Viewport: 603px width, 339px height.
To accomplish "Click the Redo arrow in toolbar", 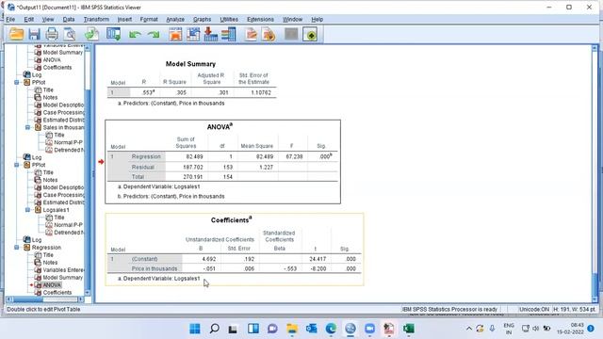I will (x=154, y=35).
